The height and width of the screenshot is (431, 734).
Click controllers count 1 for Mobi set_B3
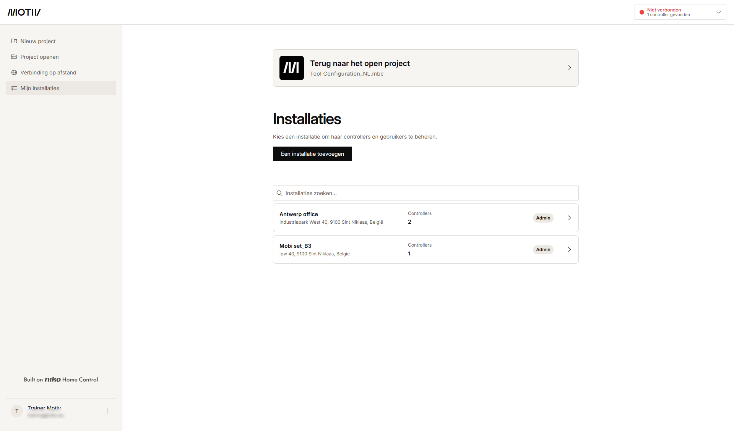[x=409, y=253]
